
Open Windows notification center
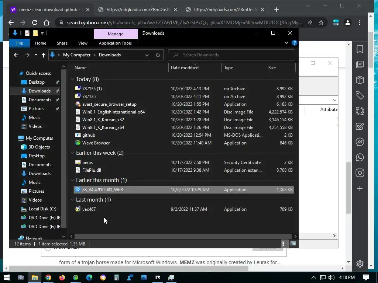point(365,277)
